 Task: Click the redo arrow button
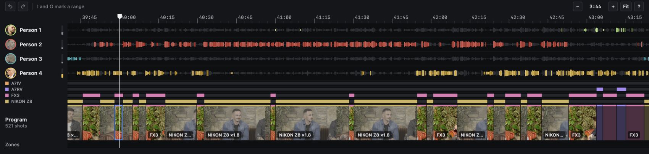click(23, 6)
